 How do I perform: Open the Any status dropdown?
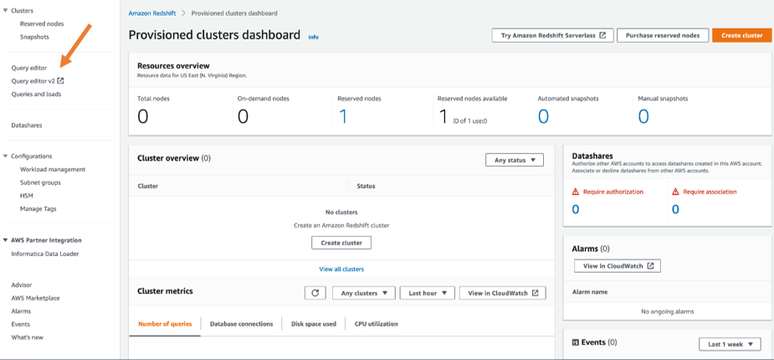515,160
